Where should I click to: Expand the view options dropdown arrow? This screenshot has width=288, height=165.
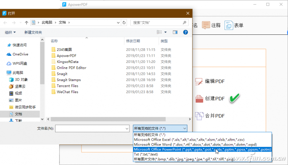(166, 32)
